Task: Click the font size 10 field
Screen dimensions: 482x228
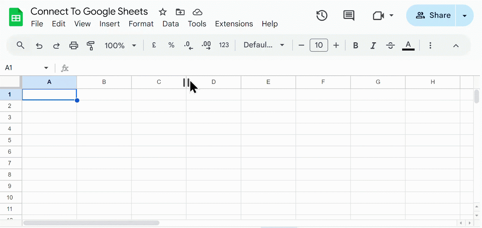Action: tap(319, 45)
